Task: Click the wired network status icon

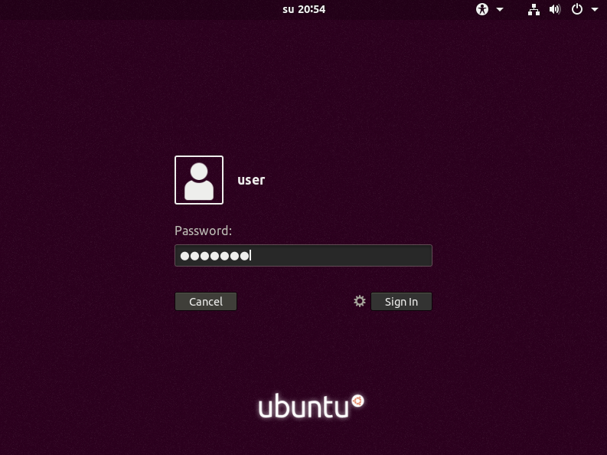Action: click(534, 9)
